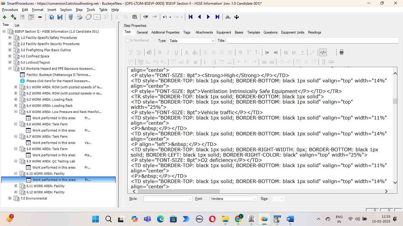Open the Microsoft Word taskbar icon
403x226 pixels.
click(290, 219)
